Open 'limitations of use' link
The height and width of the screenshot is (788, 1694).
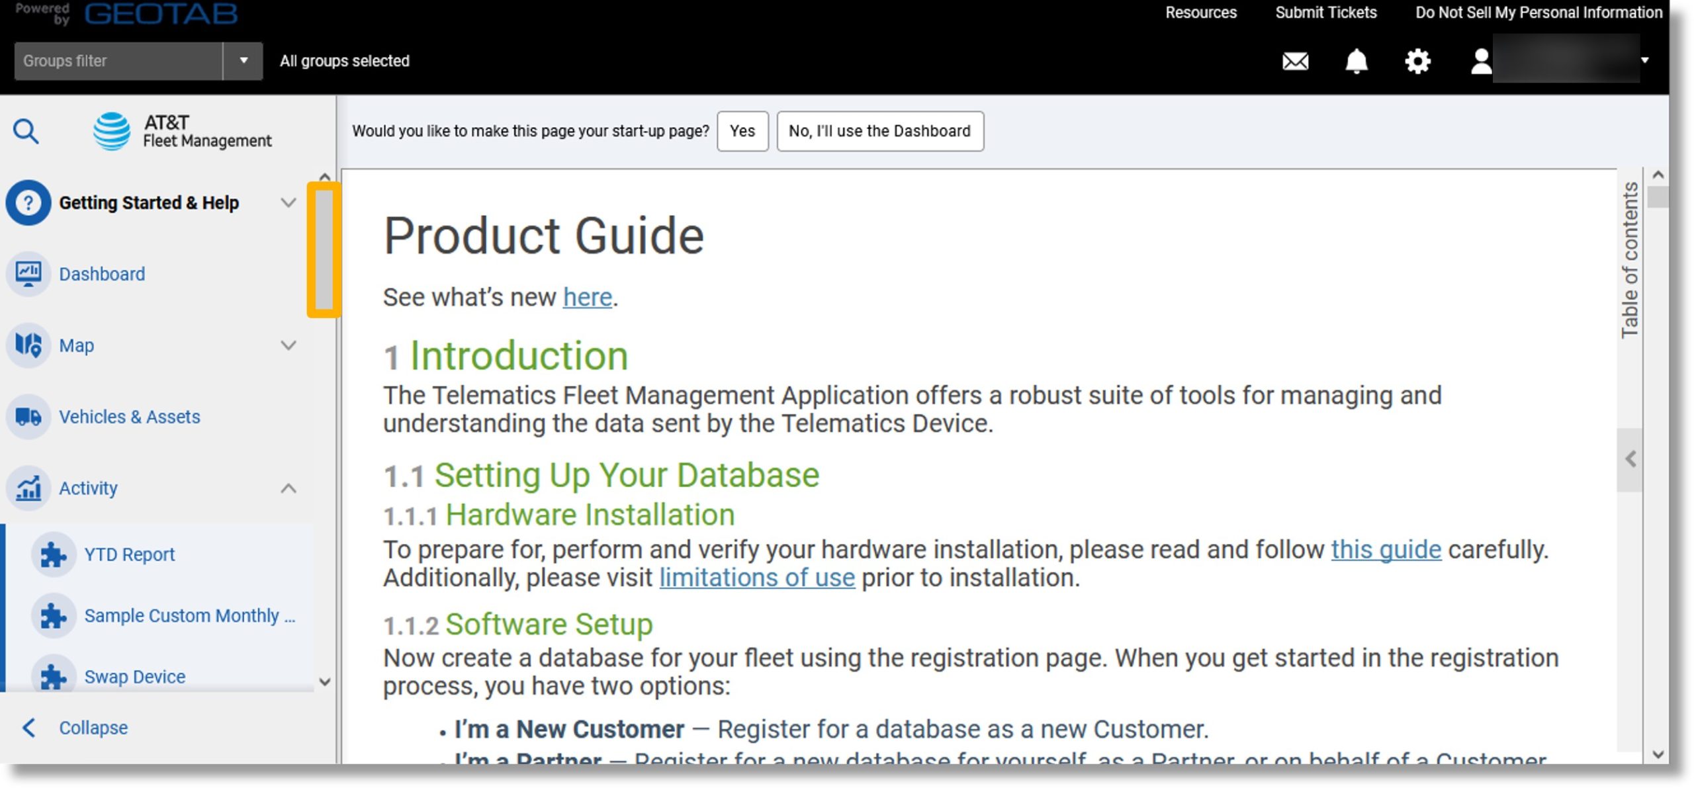[x=757, y=578]
